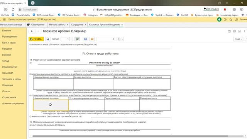The height and width of the screenshot is (139, 247).
Task: Click the Печать print button
Action: coord(36,39)
